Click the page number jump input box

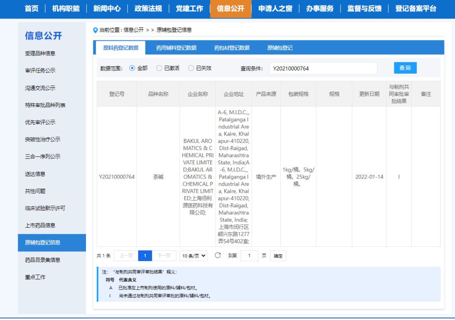[x=249, y=256]
